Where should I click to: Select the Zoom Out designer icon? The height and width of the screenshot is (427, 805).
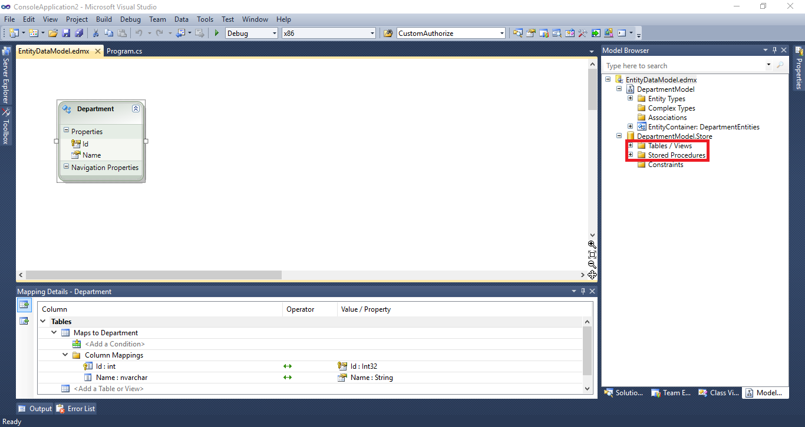pos(592,265)
